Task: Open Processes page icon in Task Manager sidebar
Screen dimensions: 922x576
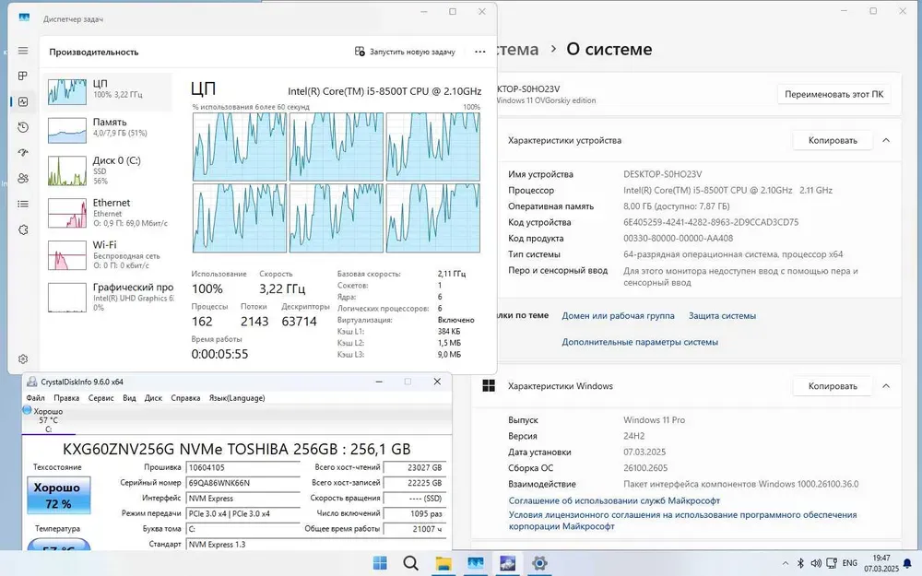Action: (x=23, y=76)
